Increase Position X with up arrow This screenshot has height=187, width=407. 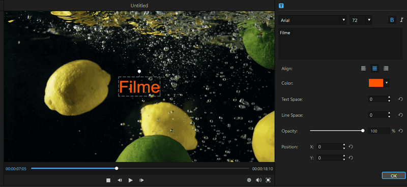click(x=344, y=145)
